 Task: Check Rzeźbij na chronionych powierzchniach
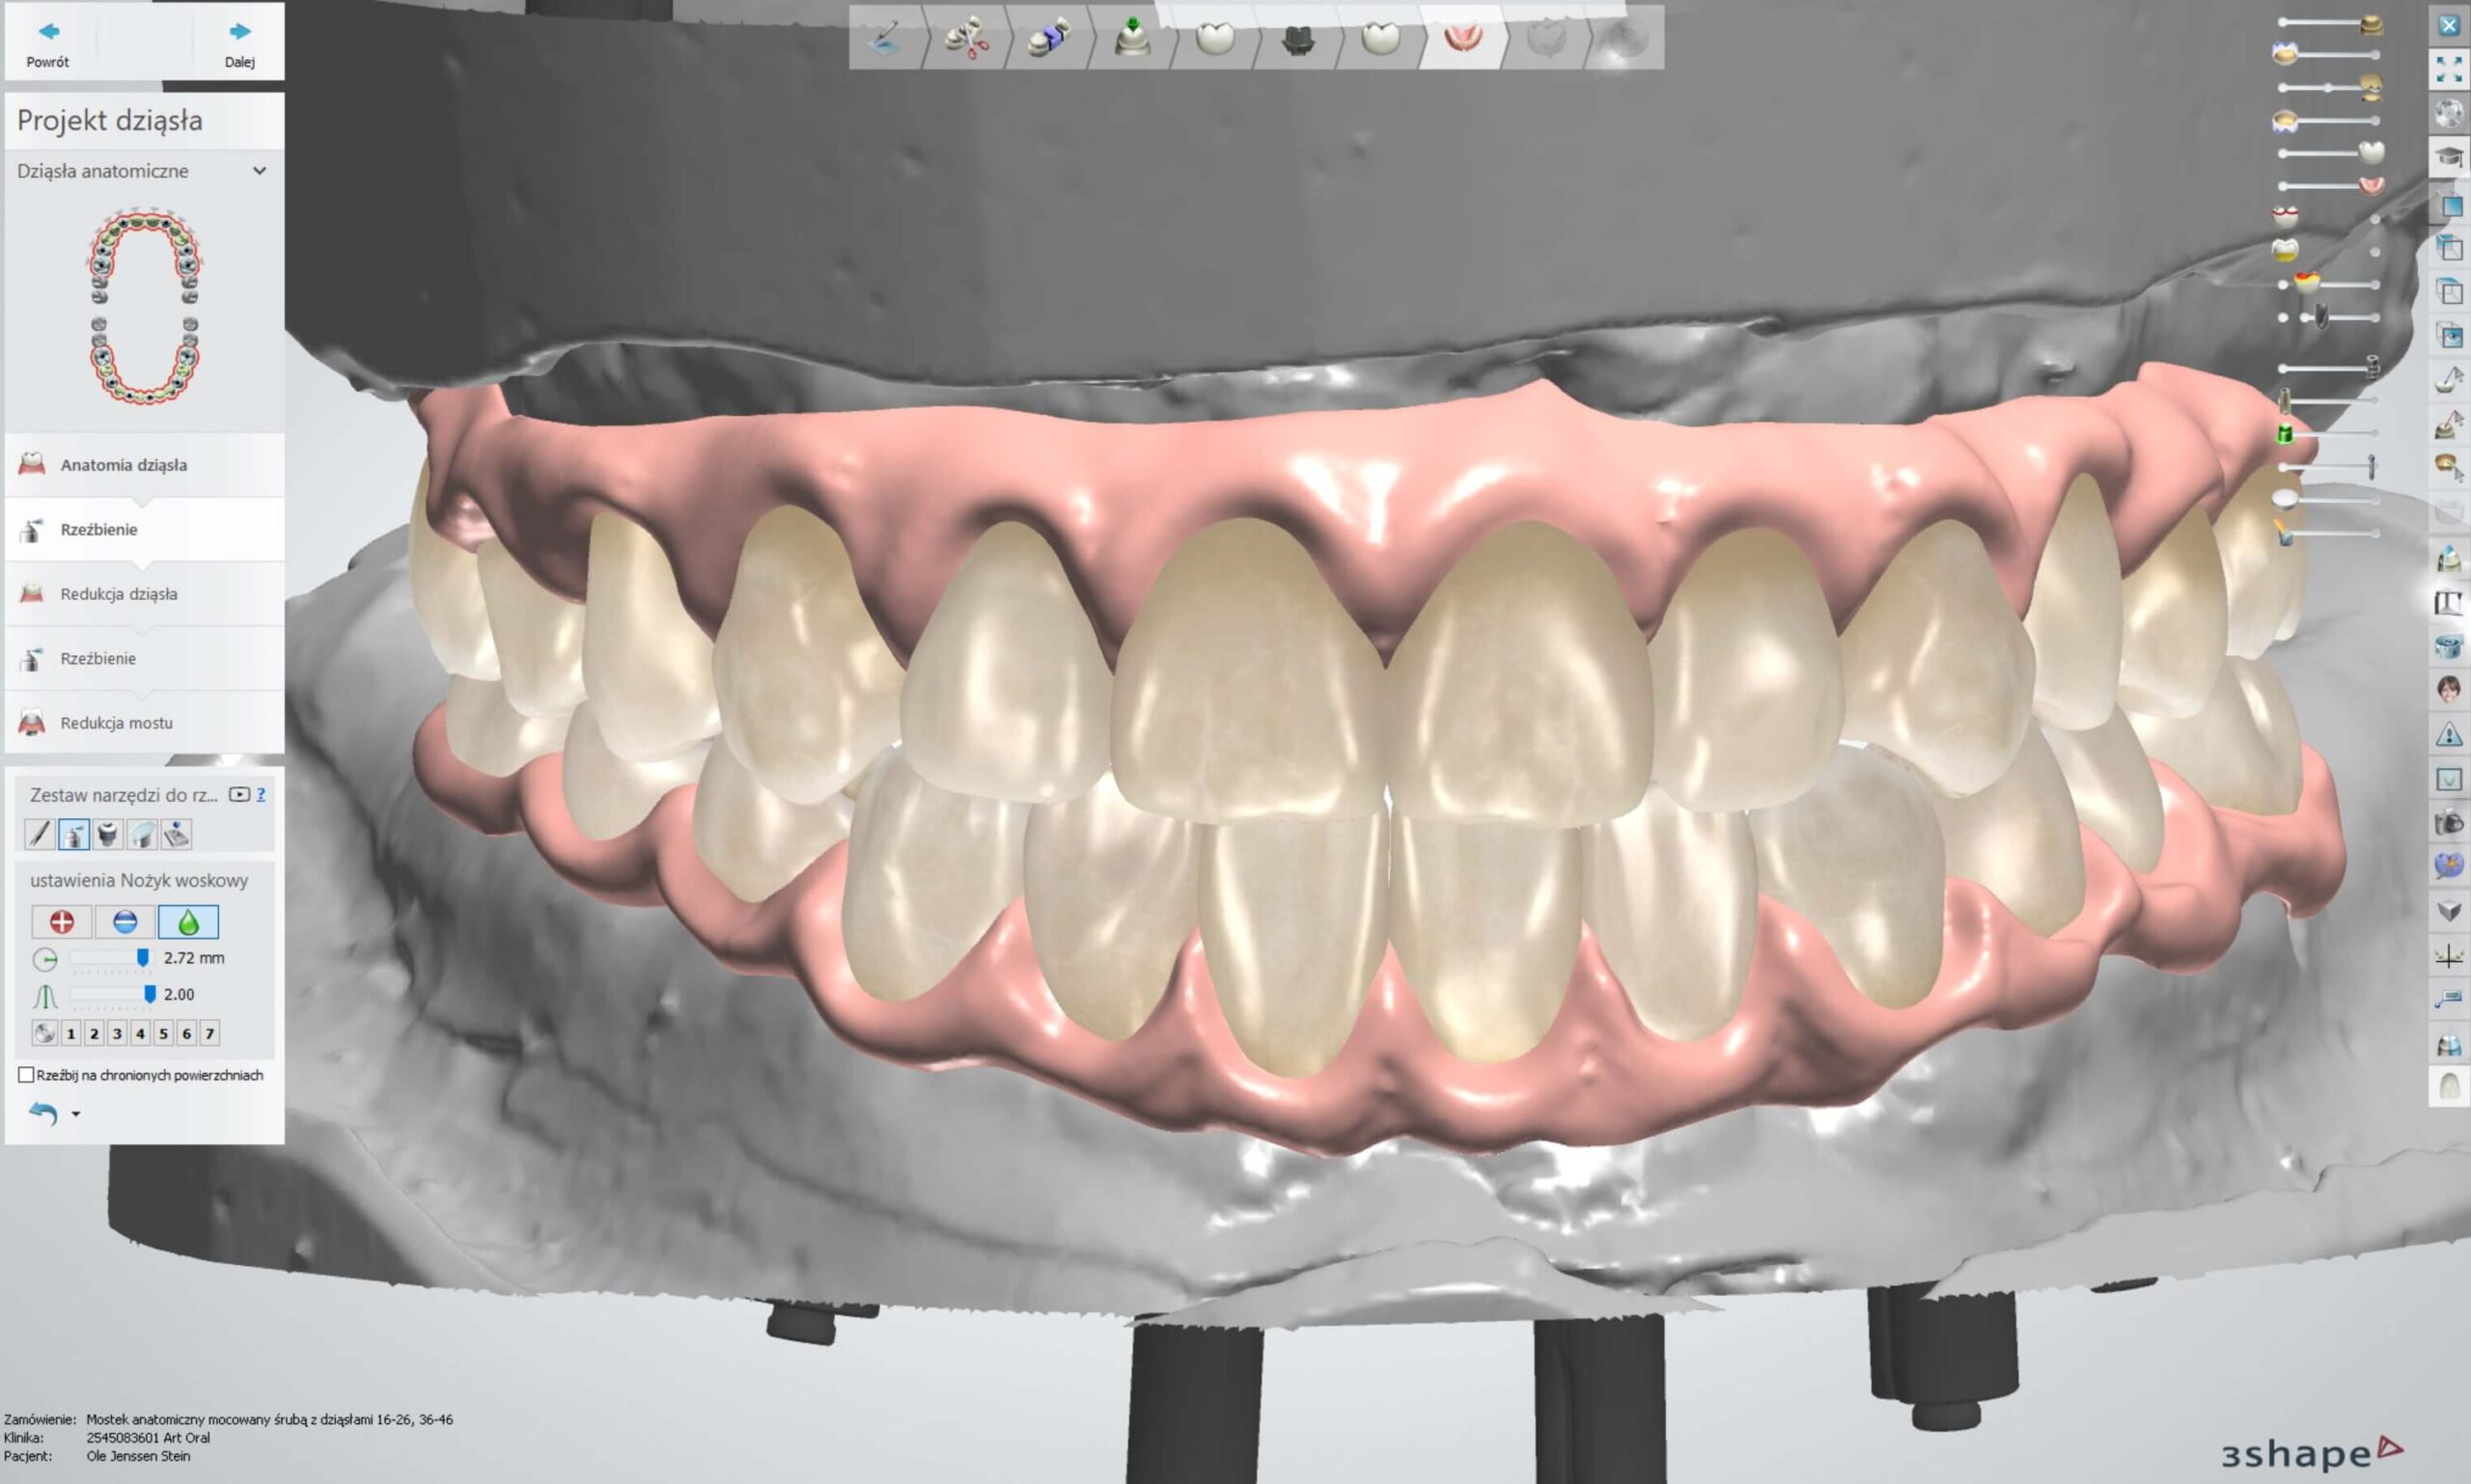click(26, 1075)
